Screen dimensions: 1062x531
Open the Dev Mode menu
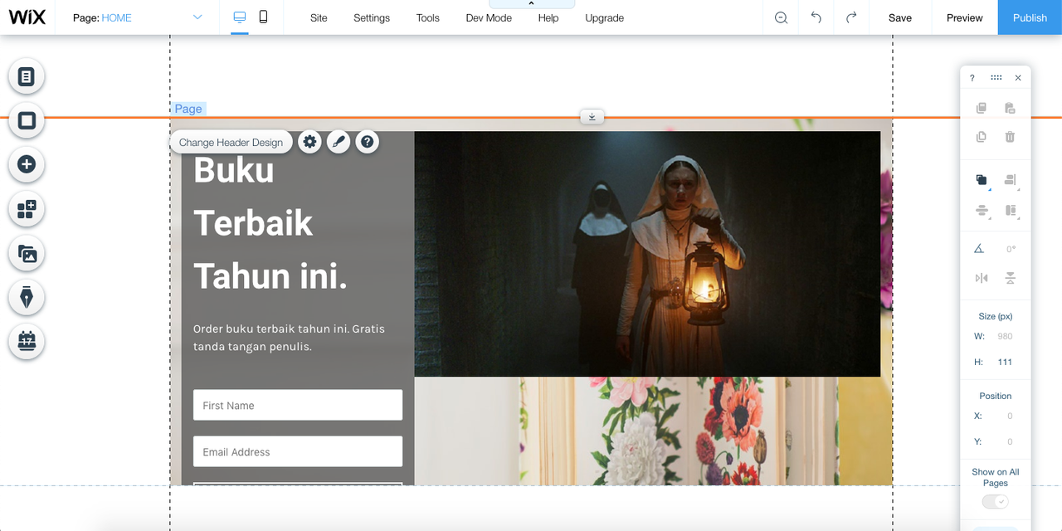(x=489, y=17)
